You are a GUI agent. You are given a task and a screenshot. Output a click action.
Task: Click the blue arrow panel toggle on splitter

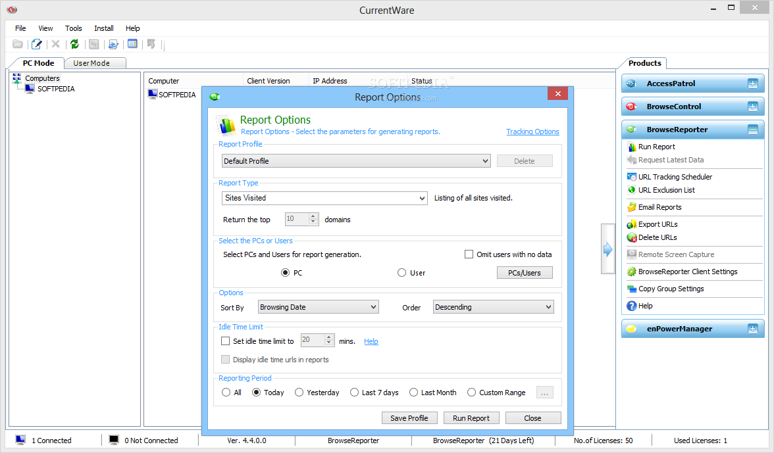607,249
